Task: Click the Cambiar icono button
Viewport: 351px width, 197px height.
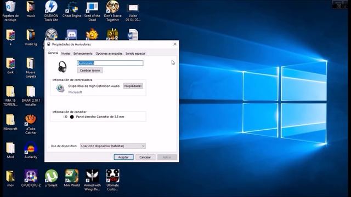Action: point(90,71)
